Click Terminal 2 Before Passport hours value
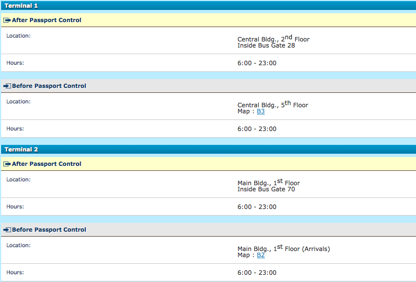416x282 pixels. coord(257,273)
